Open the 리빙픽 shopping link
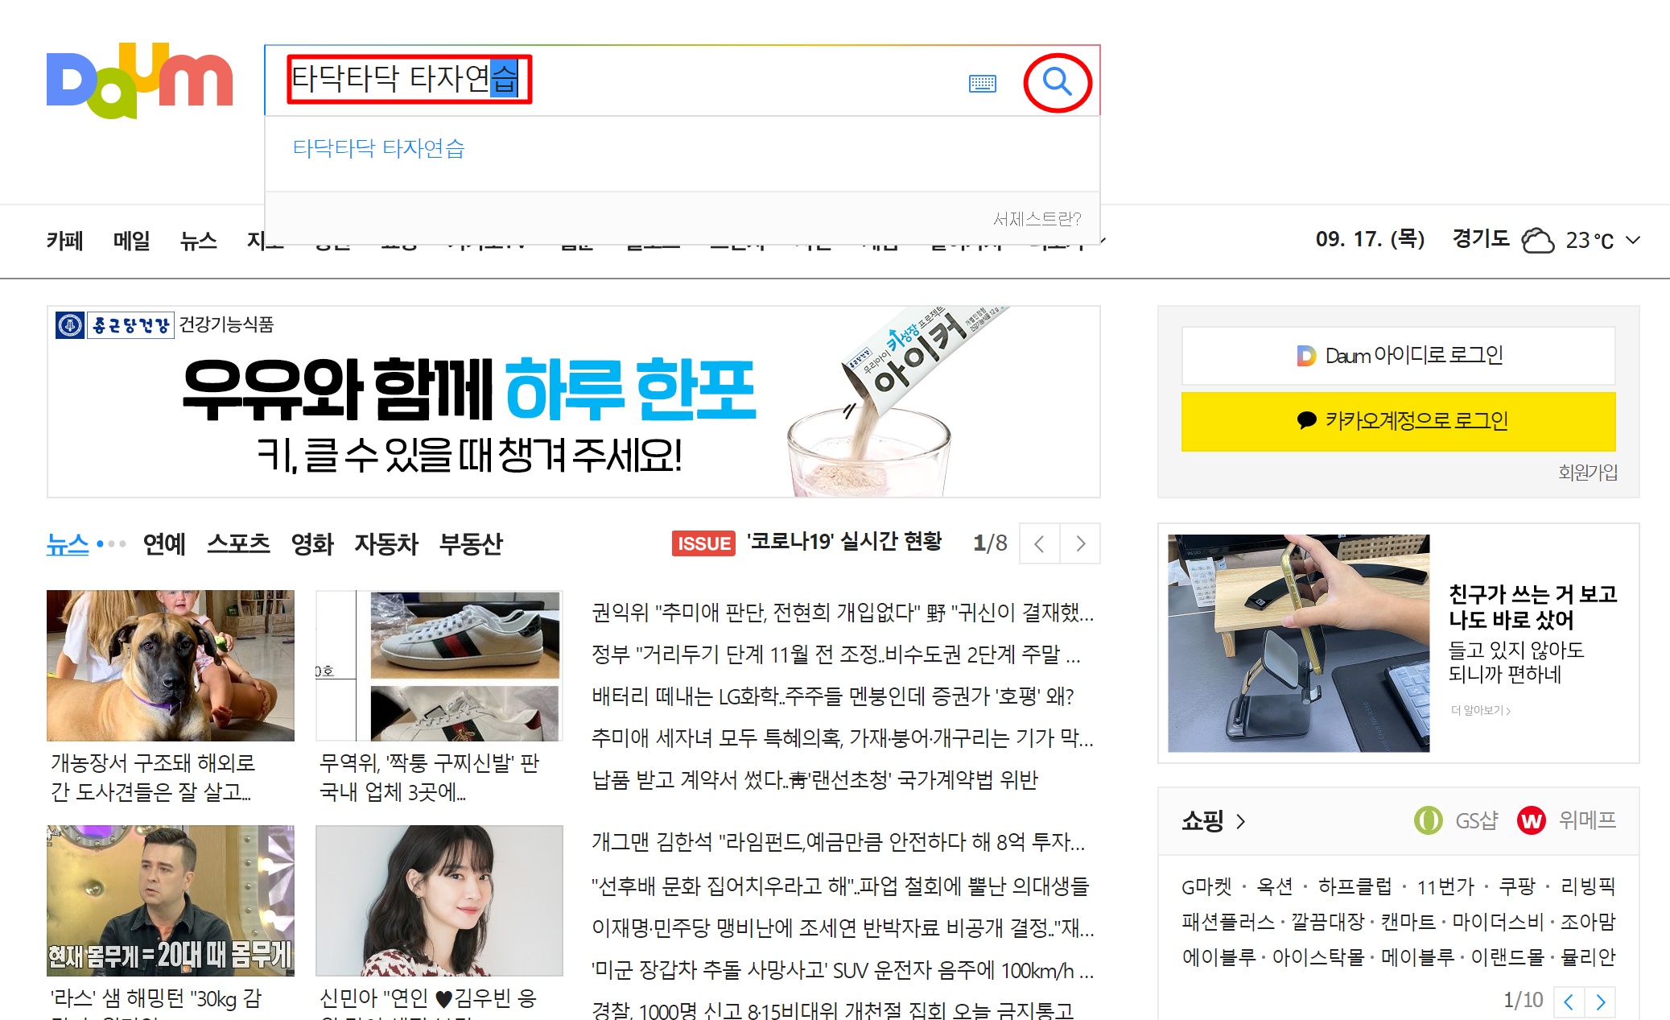Viewport: 1670px width, 1020px height. tap(1588, 887)
